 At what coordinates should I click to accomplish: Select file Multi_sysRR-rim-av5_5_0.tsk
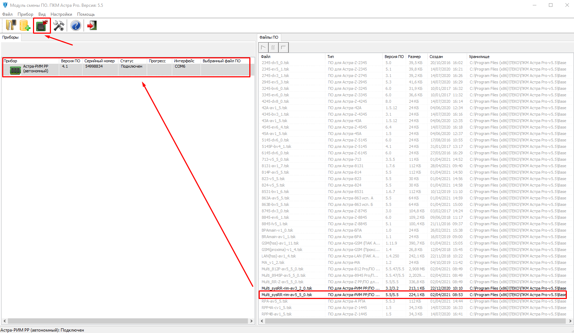tap(287, 295)
